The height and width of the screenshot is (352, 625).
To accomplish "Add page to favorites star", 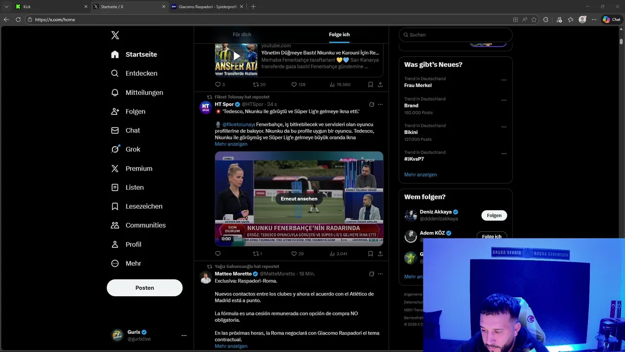I will (x=534, y=20).
